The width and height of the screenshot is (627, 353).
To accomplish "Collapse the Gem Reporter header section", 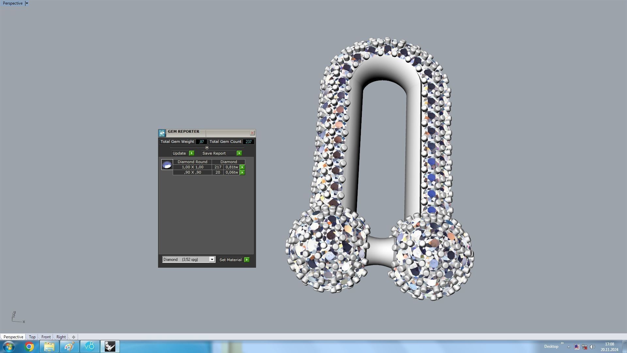I will [x=207, y=148].
